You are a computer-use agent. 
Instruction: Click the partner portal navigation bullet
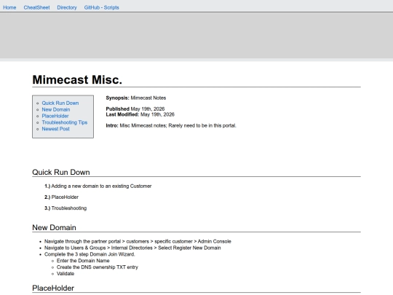pyautogui.click(x=138, y=241)
